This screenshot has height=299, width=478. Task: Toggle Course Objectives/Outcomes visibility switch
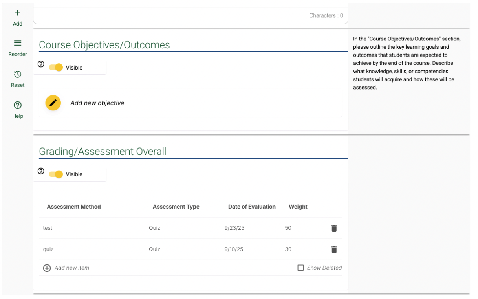click(x=56, y=68)
